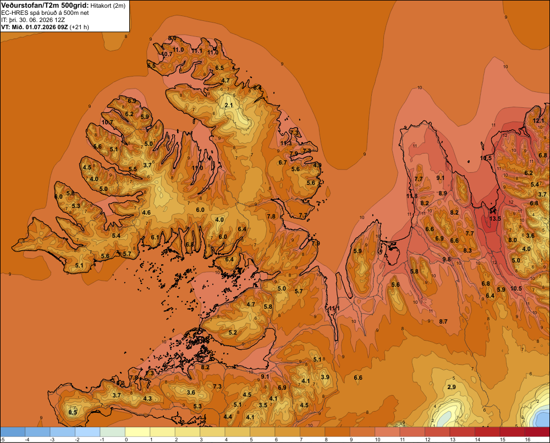Select the legend swatch between 10 and 11

[x=388, y=432]
